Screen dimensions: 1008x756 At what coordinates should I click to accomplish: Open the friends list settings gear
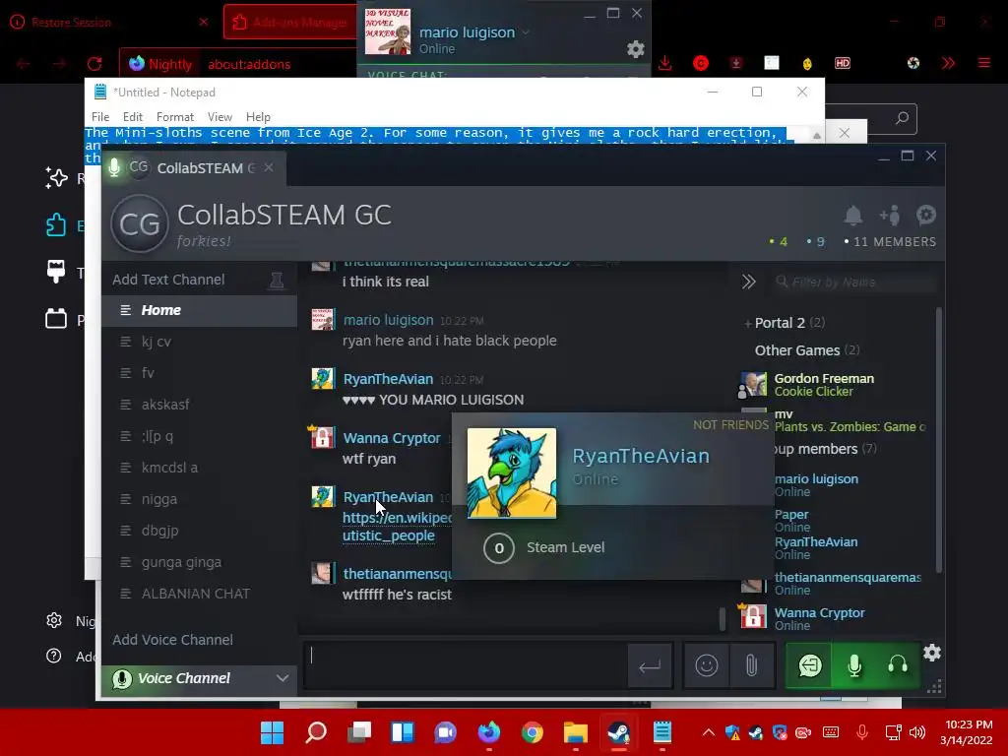(x=635, y=49)
